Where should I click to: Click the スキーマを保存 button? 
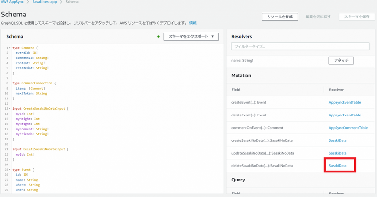tap(357, 17)
